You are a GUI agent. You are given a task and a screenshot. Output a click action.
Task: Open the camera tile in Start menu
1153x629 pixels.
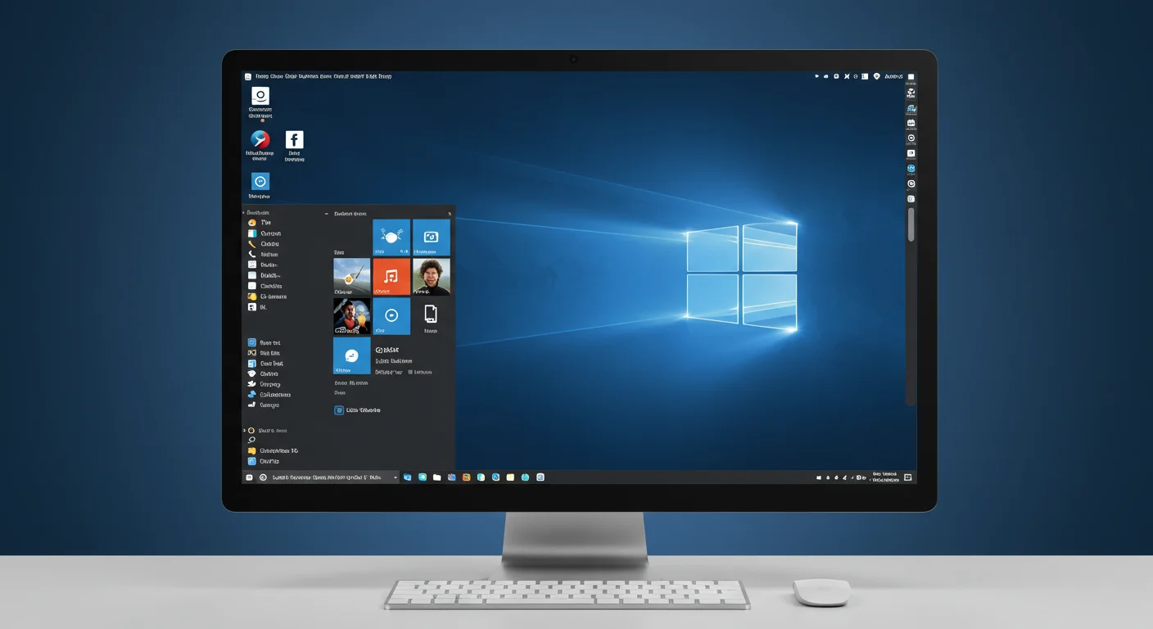[431, 238]
